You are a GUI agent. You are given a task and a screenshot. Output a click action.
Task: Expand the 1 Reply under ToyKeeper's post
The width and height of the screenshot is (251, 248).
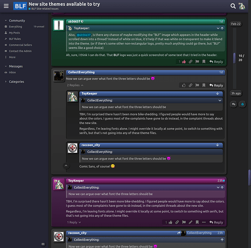tap(74, 222)
